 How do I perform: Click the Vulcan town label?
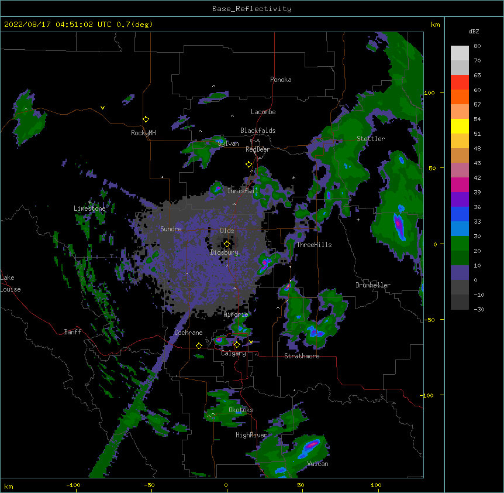coord(317,464)
